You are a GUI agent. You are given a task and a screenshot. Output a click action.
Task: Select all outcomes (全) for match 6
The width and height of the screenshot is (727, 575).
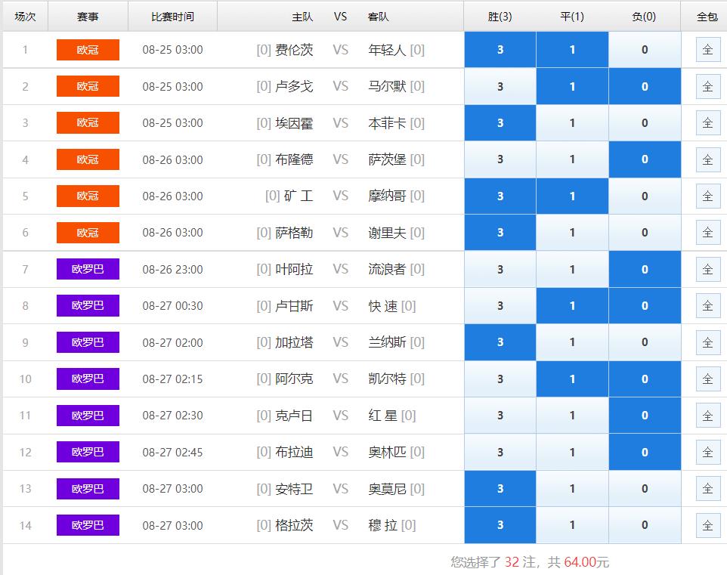[x=707, y=232]
